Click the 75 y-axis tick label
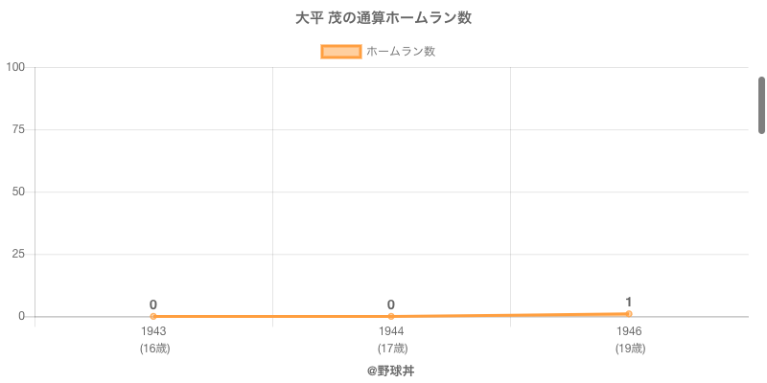This screenshot has height=383, width=767. pyautogui.click(x=18, y=129)
